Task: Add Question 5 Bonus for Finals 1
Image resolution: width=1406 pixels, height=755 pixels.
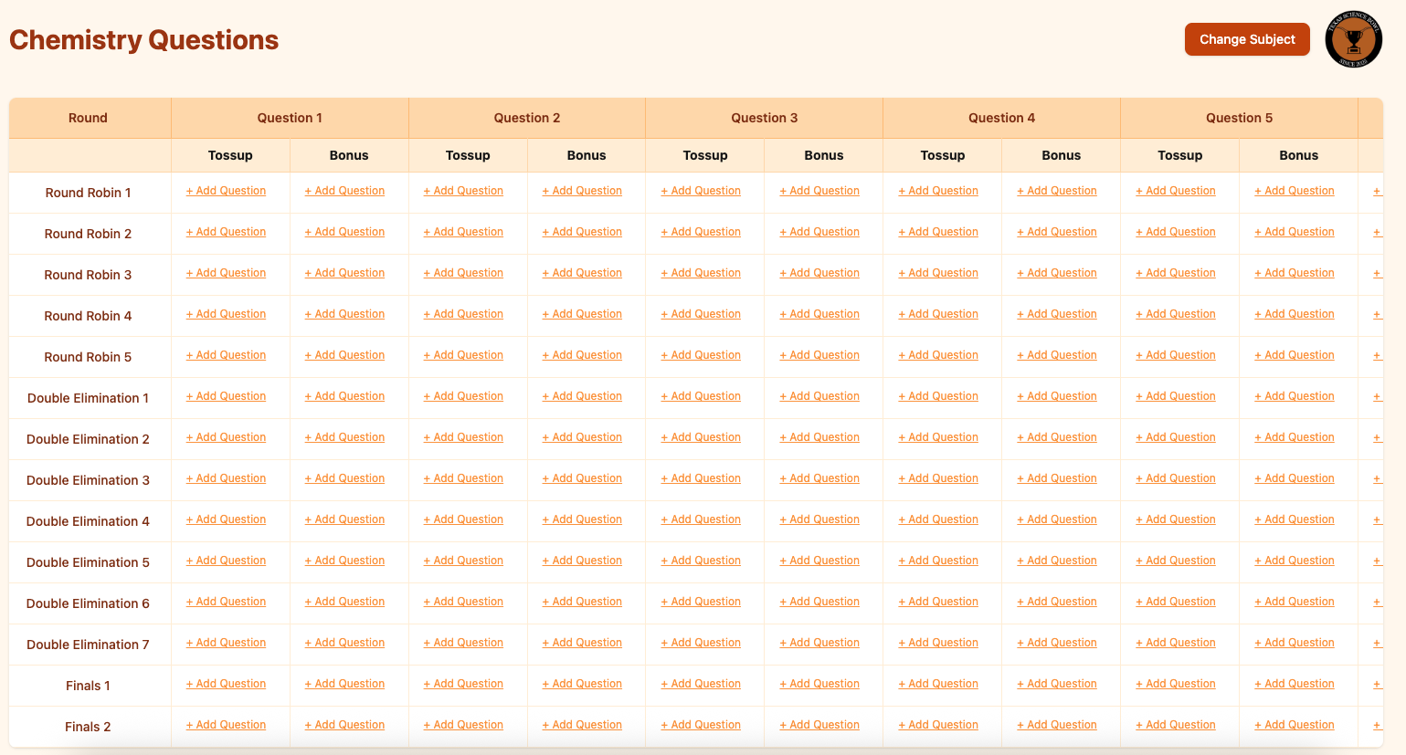Action: [x=1295, y=684]
